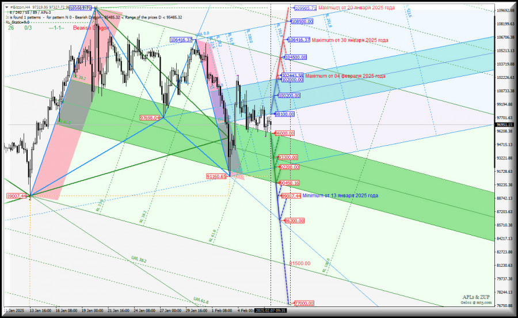Screen dimensions: 518x318
Task: Click '29 Jan 16:00' on time axis
Action: pyautogui.click(x=197, y=311)
